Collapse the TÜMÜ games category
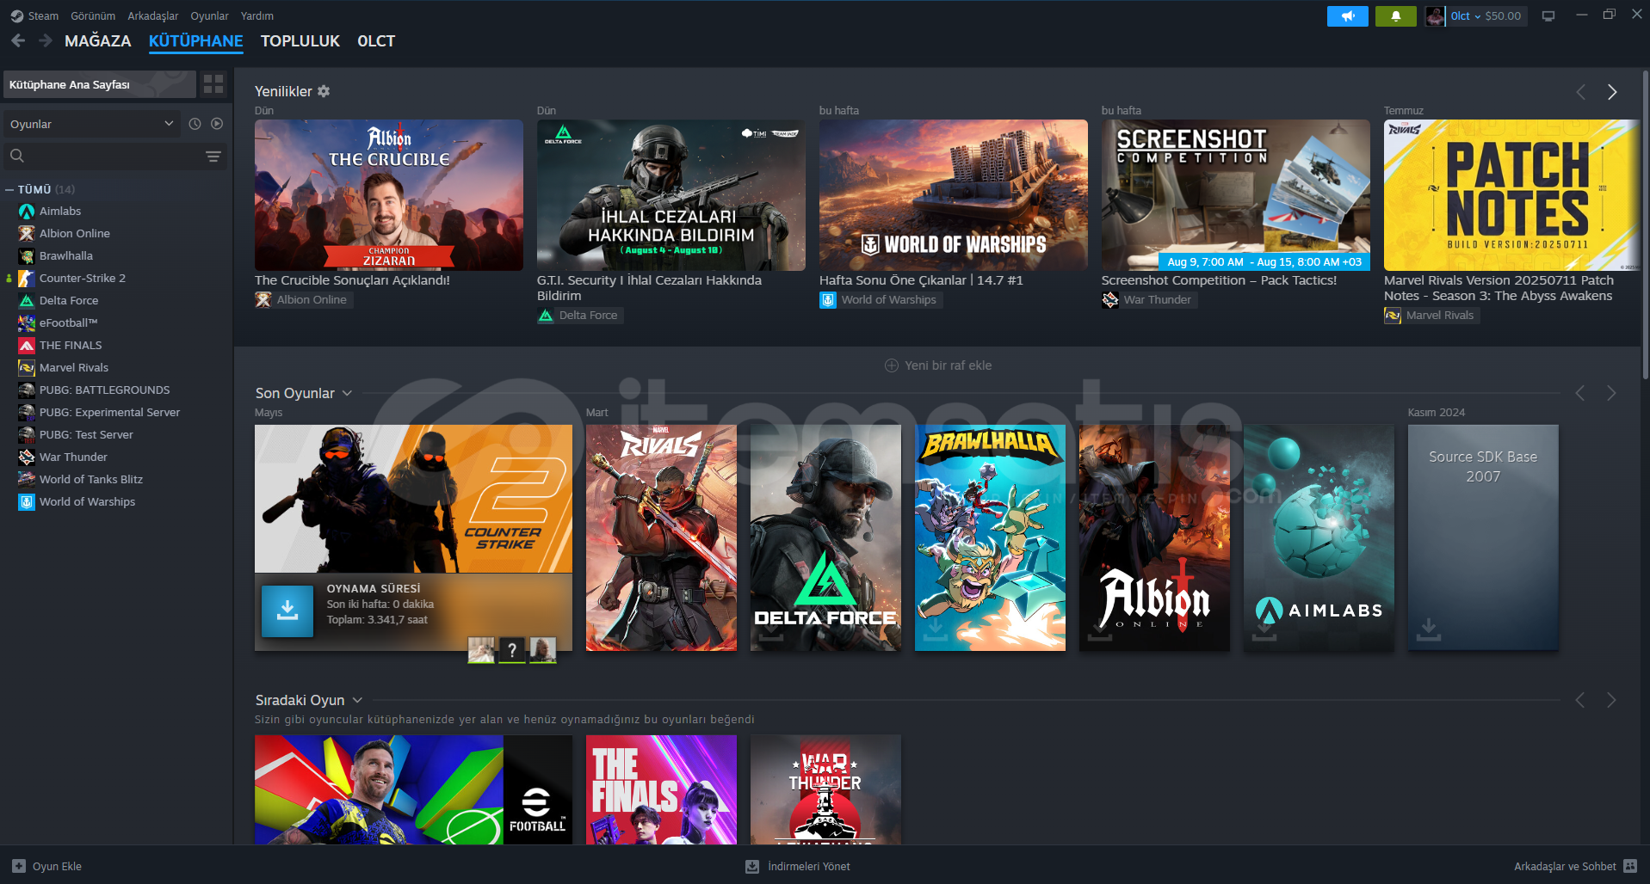Image resolution: width=1650 pixels, height=884 pixels. [9, 189]
